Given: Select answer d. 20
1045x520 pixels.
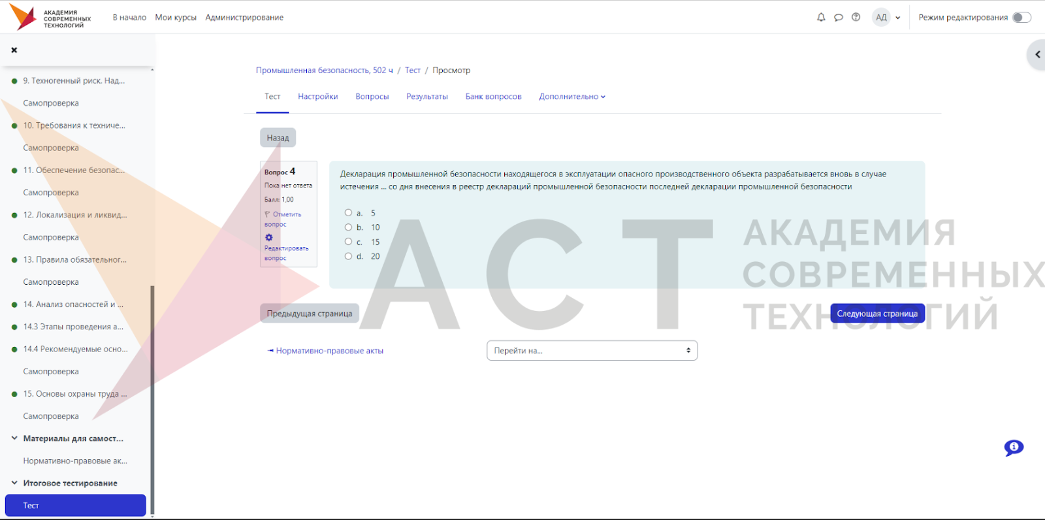Looking at the screenshot, I should pyautogui.click(x=348, y=256).
